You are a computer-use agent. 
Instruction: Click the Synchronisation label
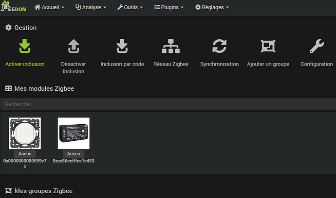tap(220, 64)
